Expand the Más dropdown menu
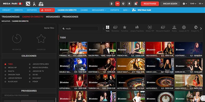The image size is (205, 102). [x=126, y=10]
